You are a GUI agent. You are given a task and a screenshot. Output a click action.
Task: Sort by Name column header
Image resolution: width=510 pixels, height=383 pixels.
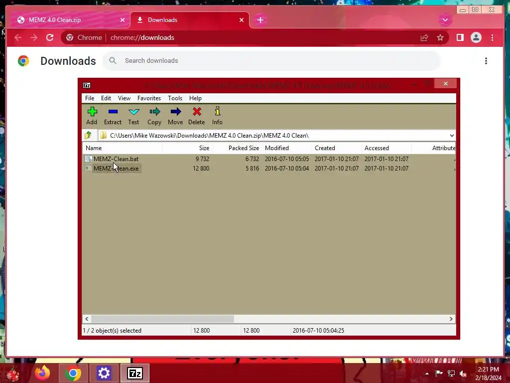[x=122, y=148]
